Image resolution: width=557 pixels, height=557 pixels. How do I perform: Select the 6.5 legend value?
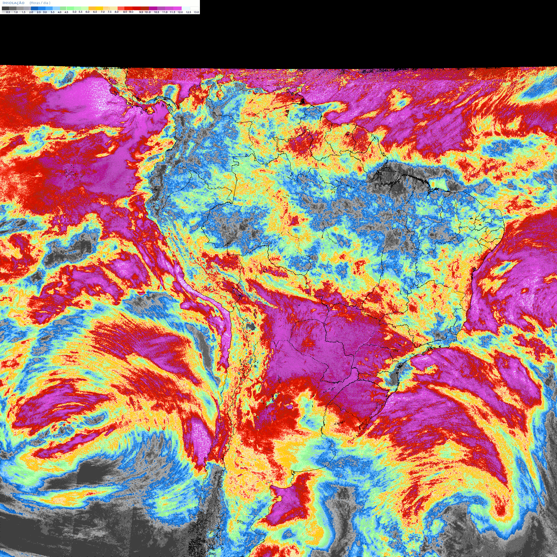click(95, 12)
